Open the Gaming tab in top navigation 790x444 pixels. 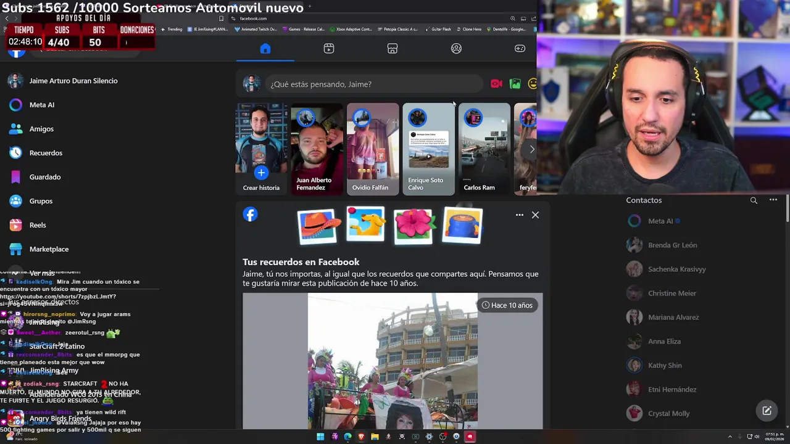(520, 49)
